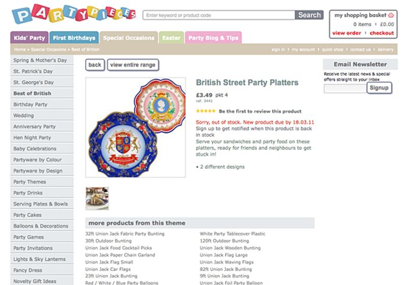
Task: Focus the keyword search input field
Action: (x=219, y=15)
